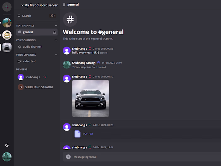221x166 pixels.
Task: Click the Welcome to #general heading
Action: click(x=93, y=32)
